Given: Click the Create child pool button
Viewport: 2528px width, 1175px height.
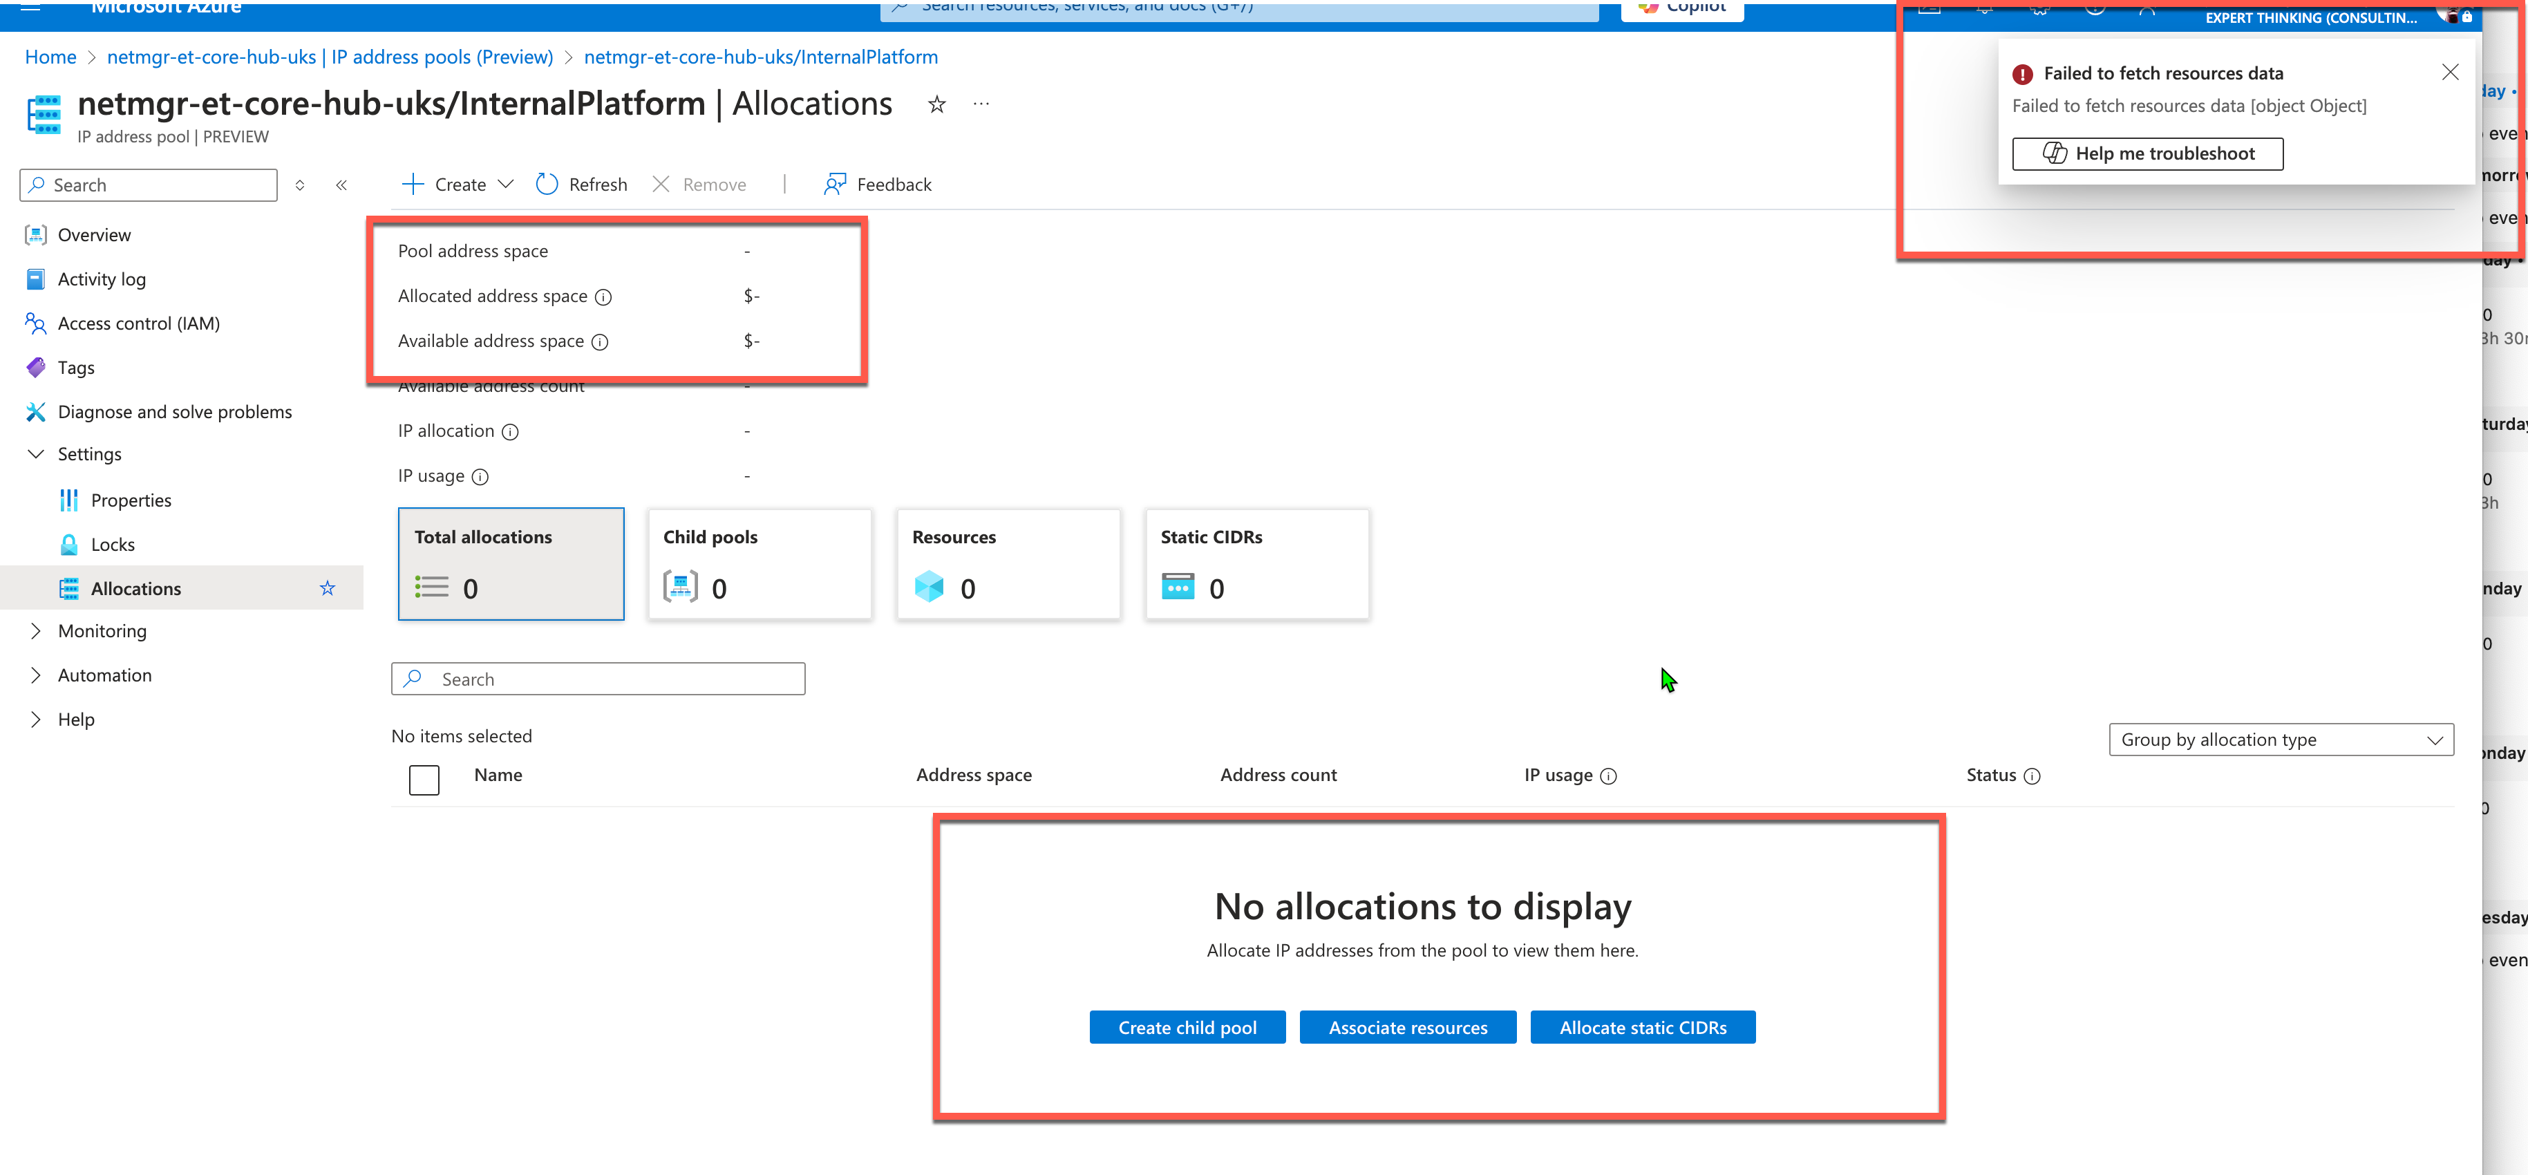Looking at the screenshot, I should (1187, 1027).
